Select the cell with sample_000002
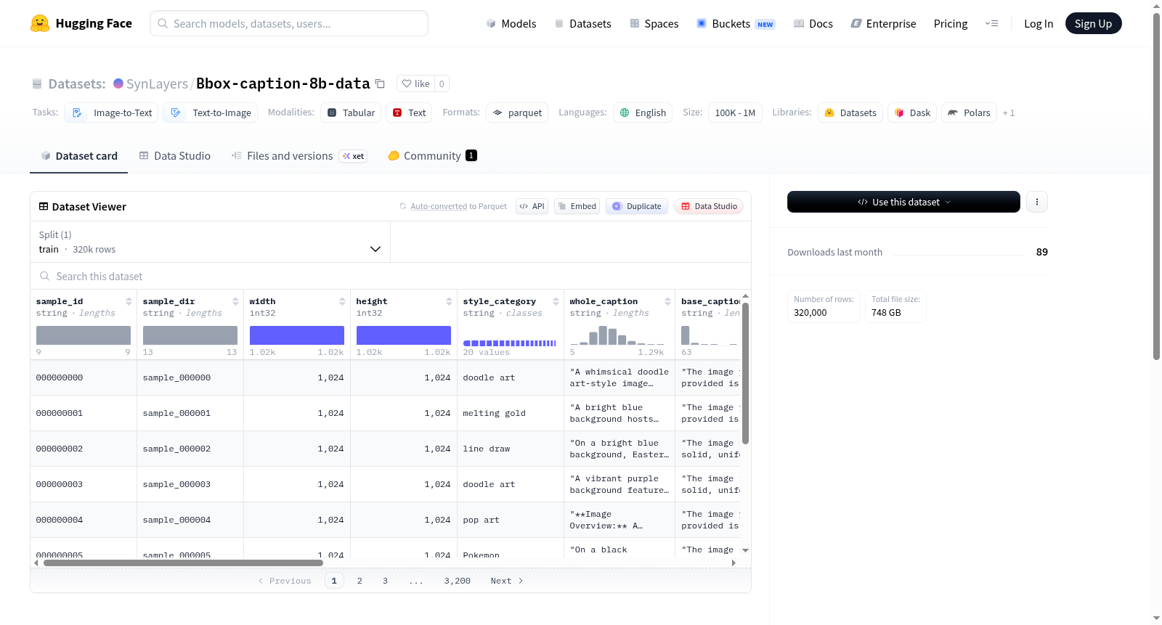This screenshot has width=1162, height=625. point(190,449)
